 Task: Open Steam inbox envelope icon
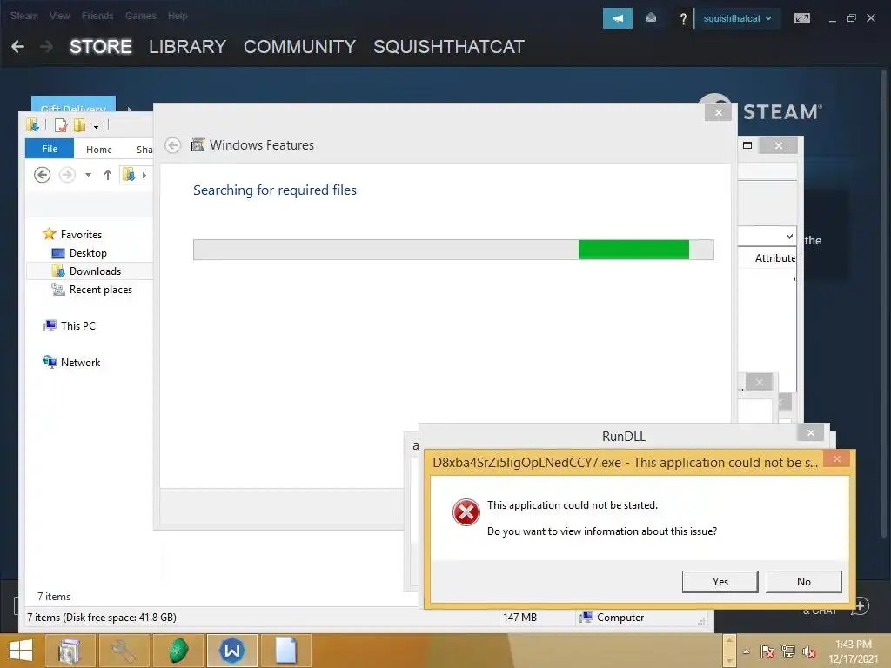[x=651, y=18]
